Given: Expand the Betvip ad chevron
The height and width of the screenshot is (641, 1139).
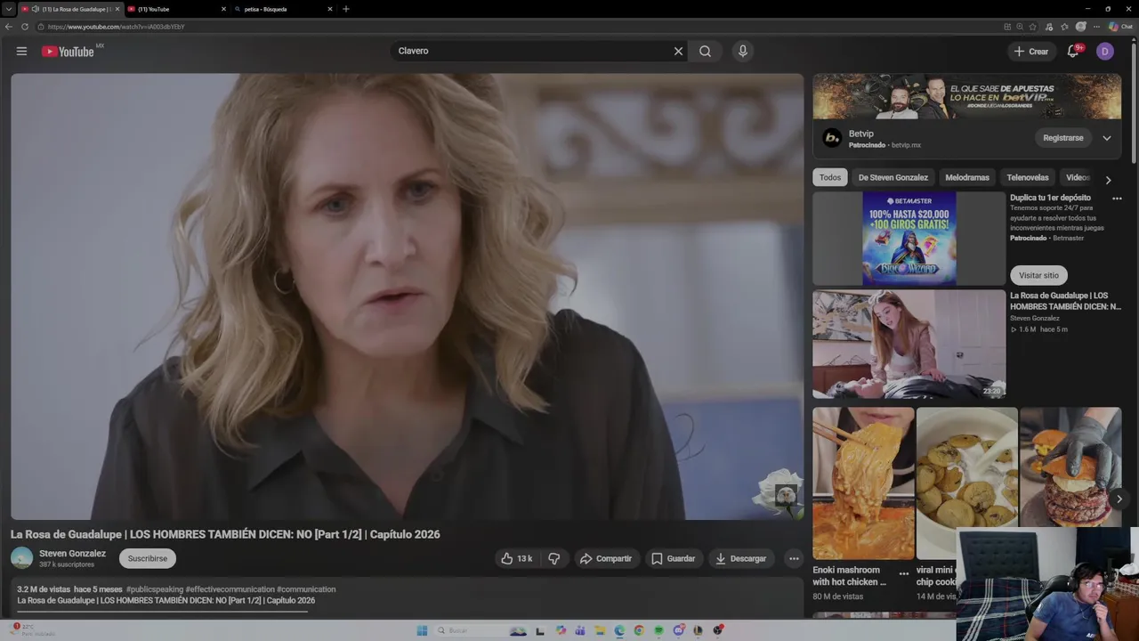Looking at the screenshot, I should pos(1107,138).
